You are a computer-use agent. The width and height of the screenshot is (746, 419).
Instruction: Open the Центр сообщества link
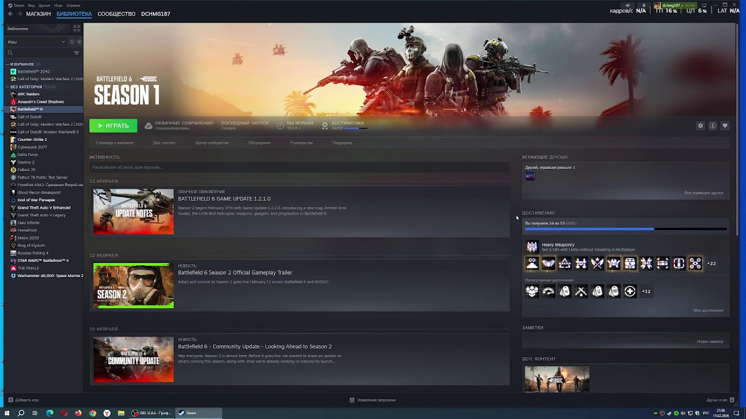point(212,143)
